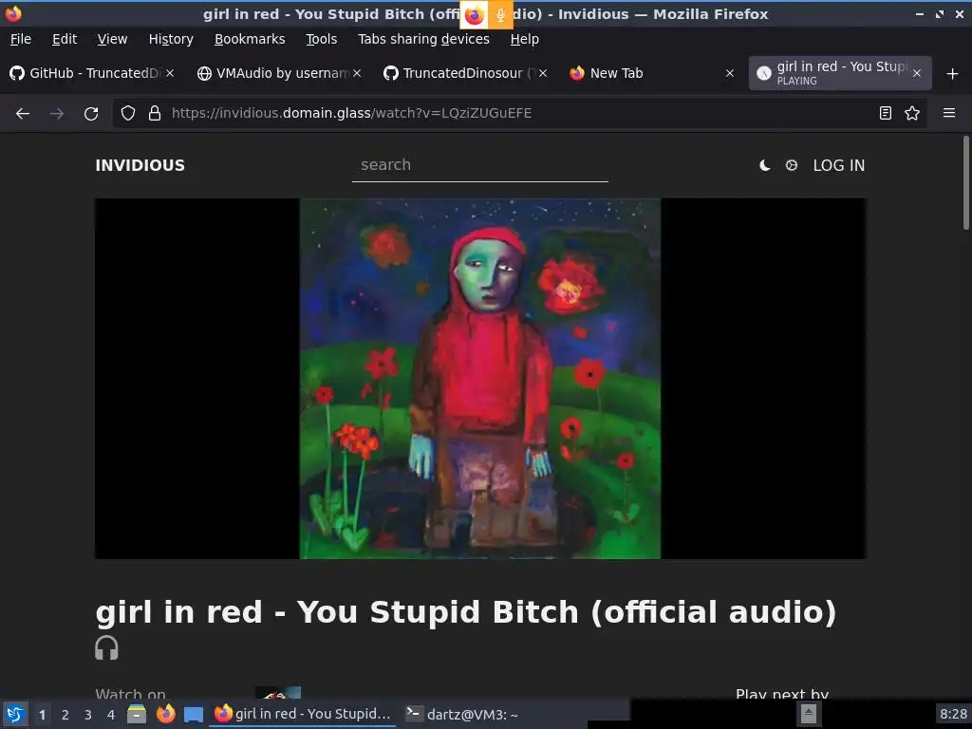Screen dimensions: 972x729
Task: Click Firefox sharing indicator icon
Action: (x=475, y=15)
